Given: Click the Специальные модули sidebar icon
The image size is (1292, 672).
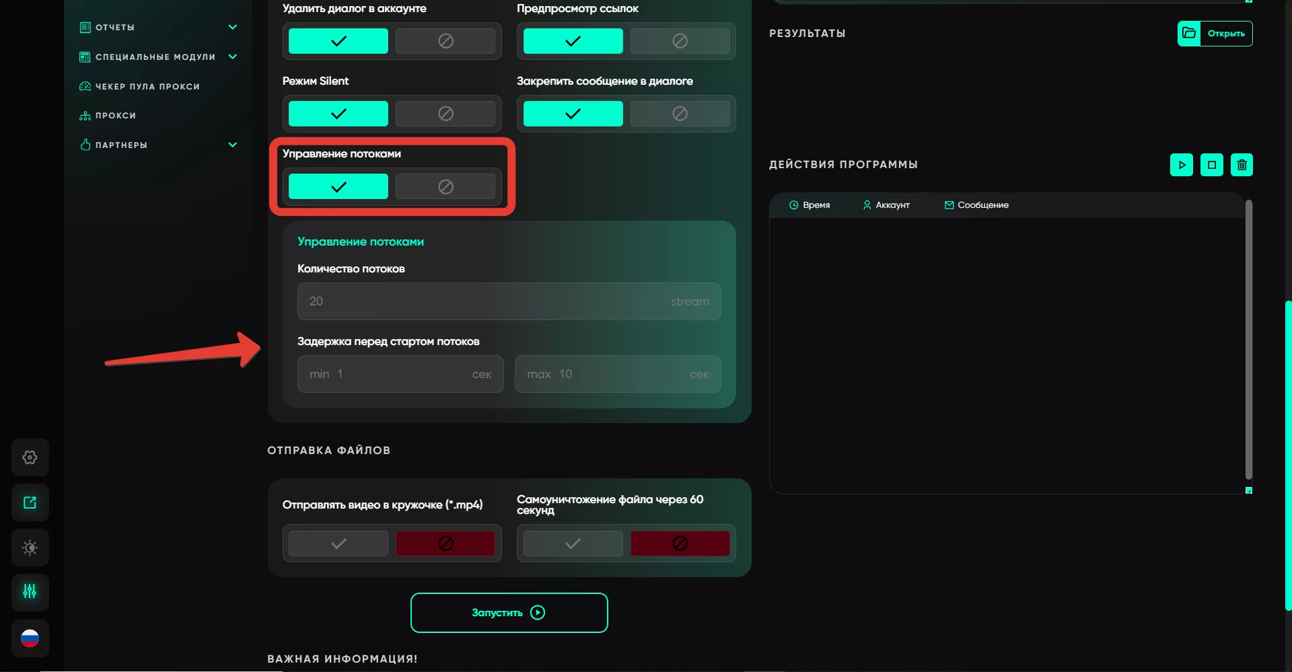Looking at the screenshot, I should coord(85,57).
